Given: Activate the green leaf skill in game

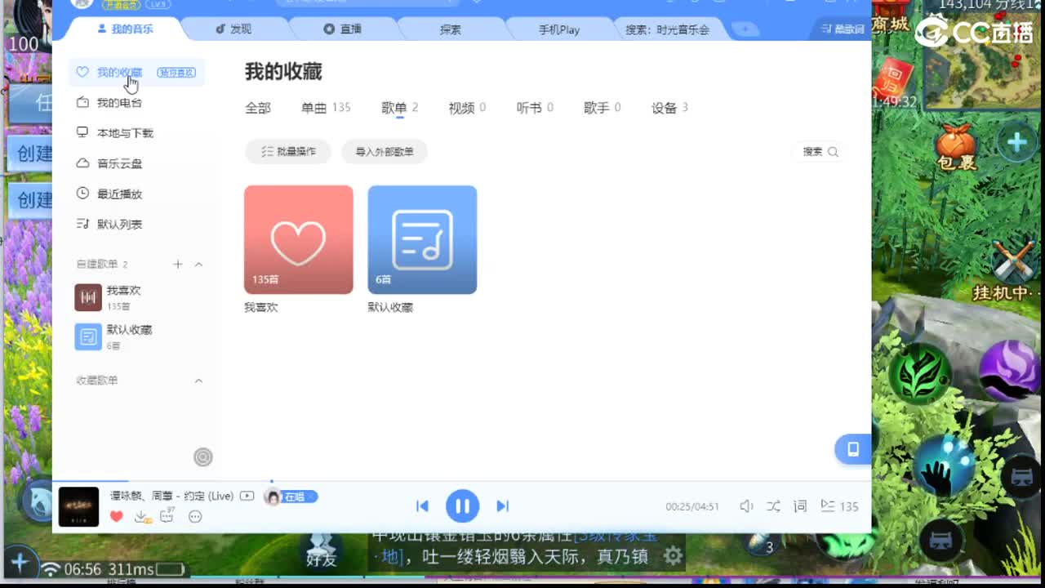Looking at the screenshot, I should point(920,375).
